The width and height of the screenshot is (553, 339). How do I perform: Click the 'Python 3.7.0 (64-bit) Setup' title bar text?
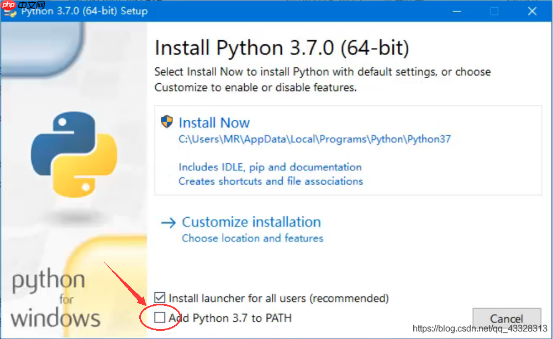84,11
